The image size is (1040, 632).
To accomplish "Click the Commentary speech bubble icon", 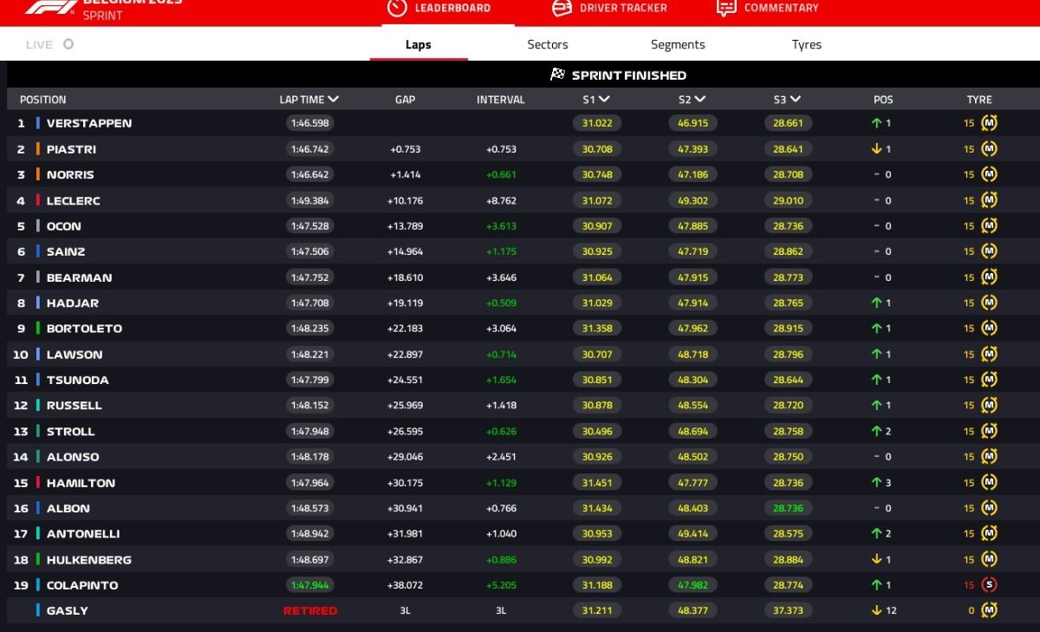I will 726,8.
